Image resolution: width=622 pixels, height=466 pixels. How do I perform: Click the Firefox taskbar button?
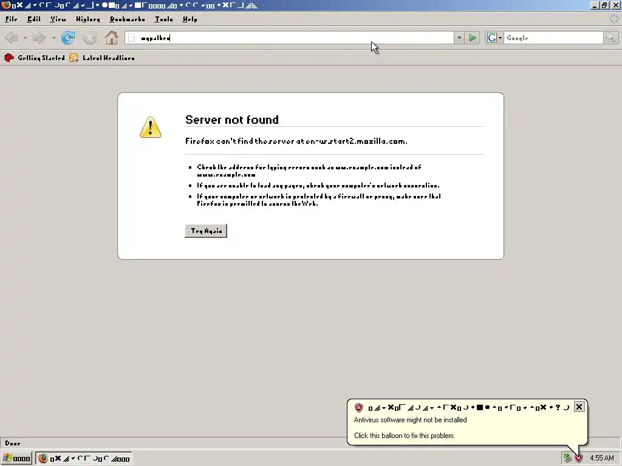[x=83, y=459]
